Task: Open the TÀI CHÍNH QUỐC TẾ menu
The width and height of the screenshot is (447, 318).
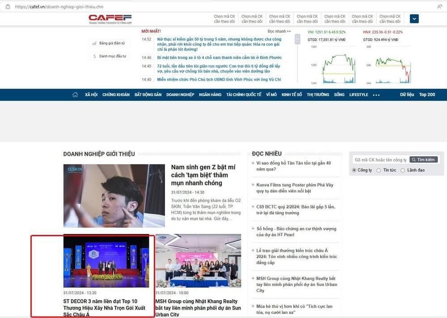Action: 244,95
